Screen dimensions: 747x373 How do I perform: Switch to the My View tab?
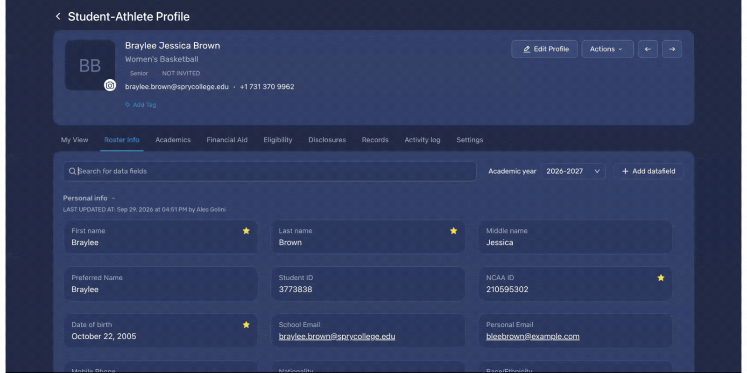point(75,140)
